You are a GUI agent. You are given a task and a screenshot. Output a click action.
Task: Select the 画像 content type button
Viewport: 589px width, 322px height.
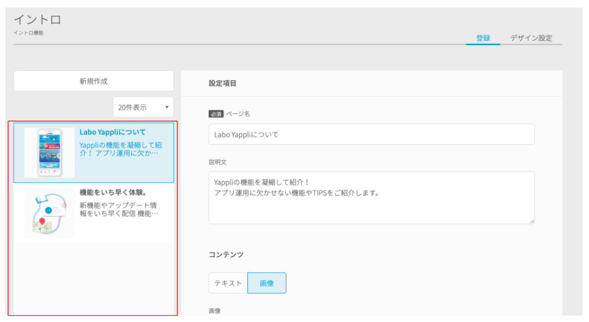click(267, 283)
